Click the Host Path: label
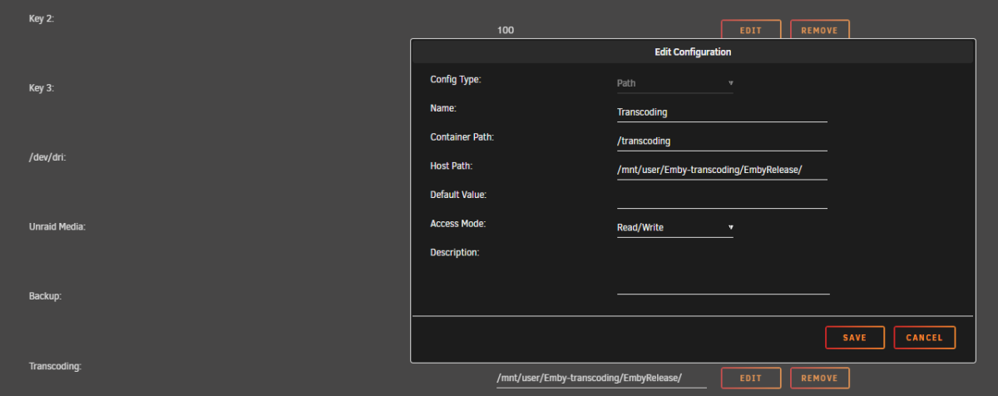This screenshot has height=396, width=998. click(x=452, y=166)
